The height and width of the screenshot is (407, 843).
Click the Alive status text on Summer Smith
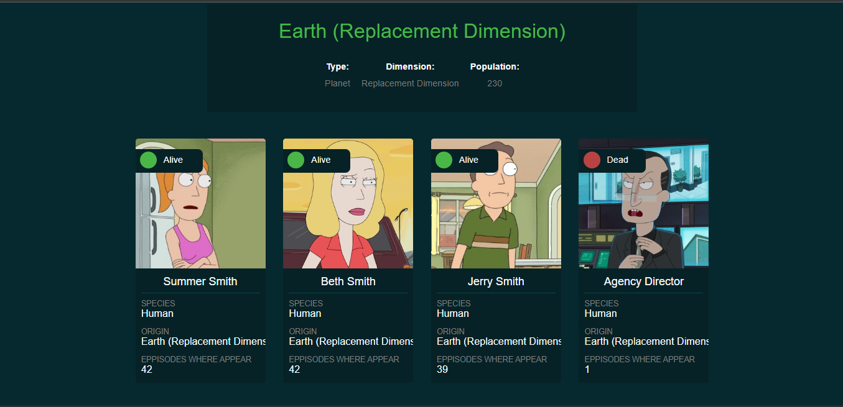[173, 160]
